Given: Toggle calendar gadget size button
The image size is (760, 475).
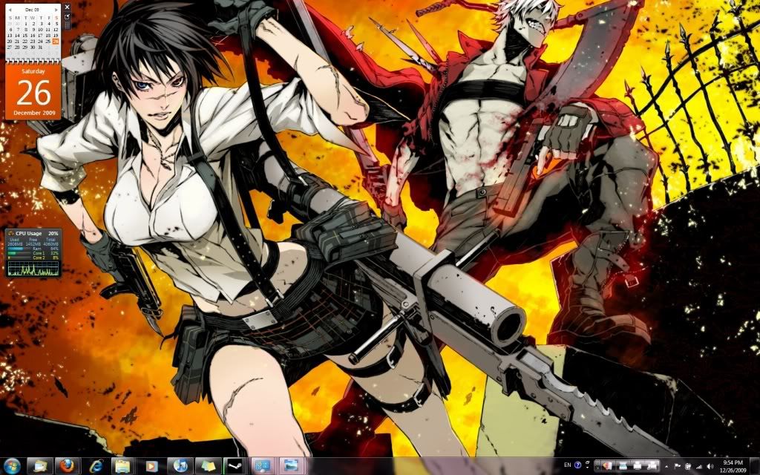Looking at the screenshot, I should (67, 17).
